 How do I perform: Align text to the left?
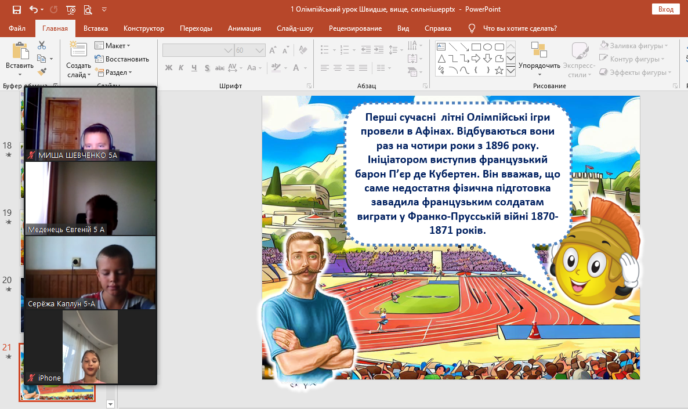coord(325,68)
